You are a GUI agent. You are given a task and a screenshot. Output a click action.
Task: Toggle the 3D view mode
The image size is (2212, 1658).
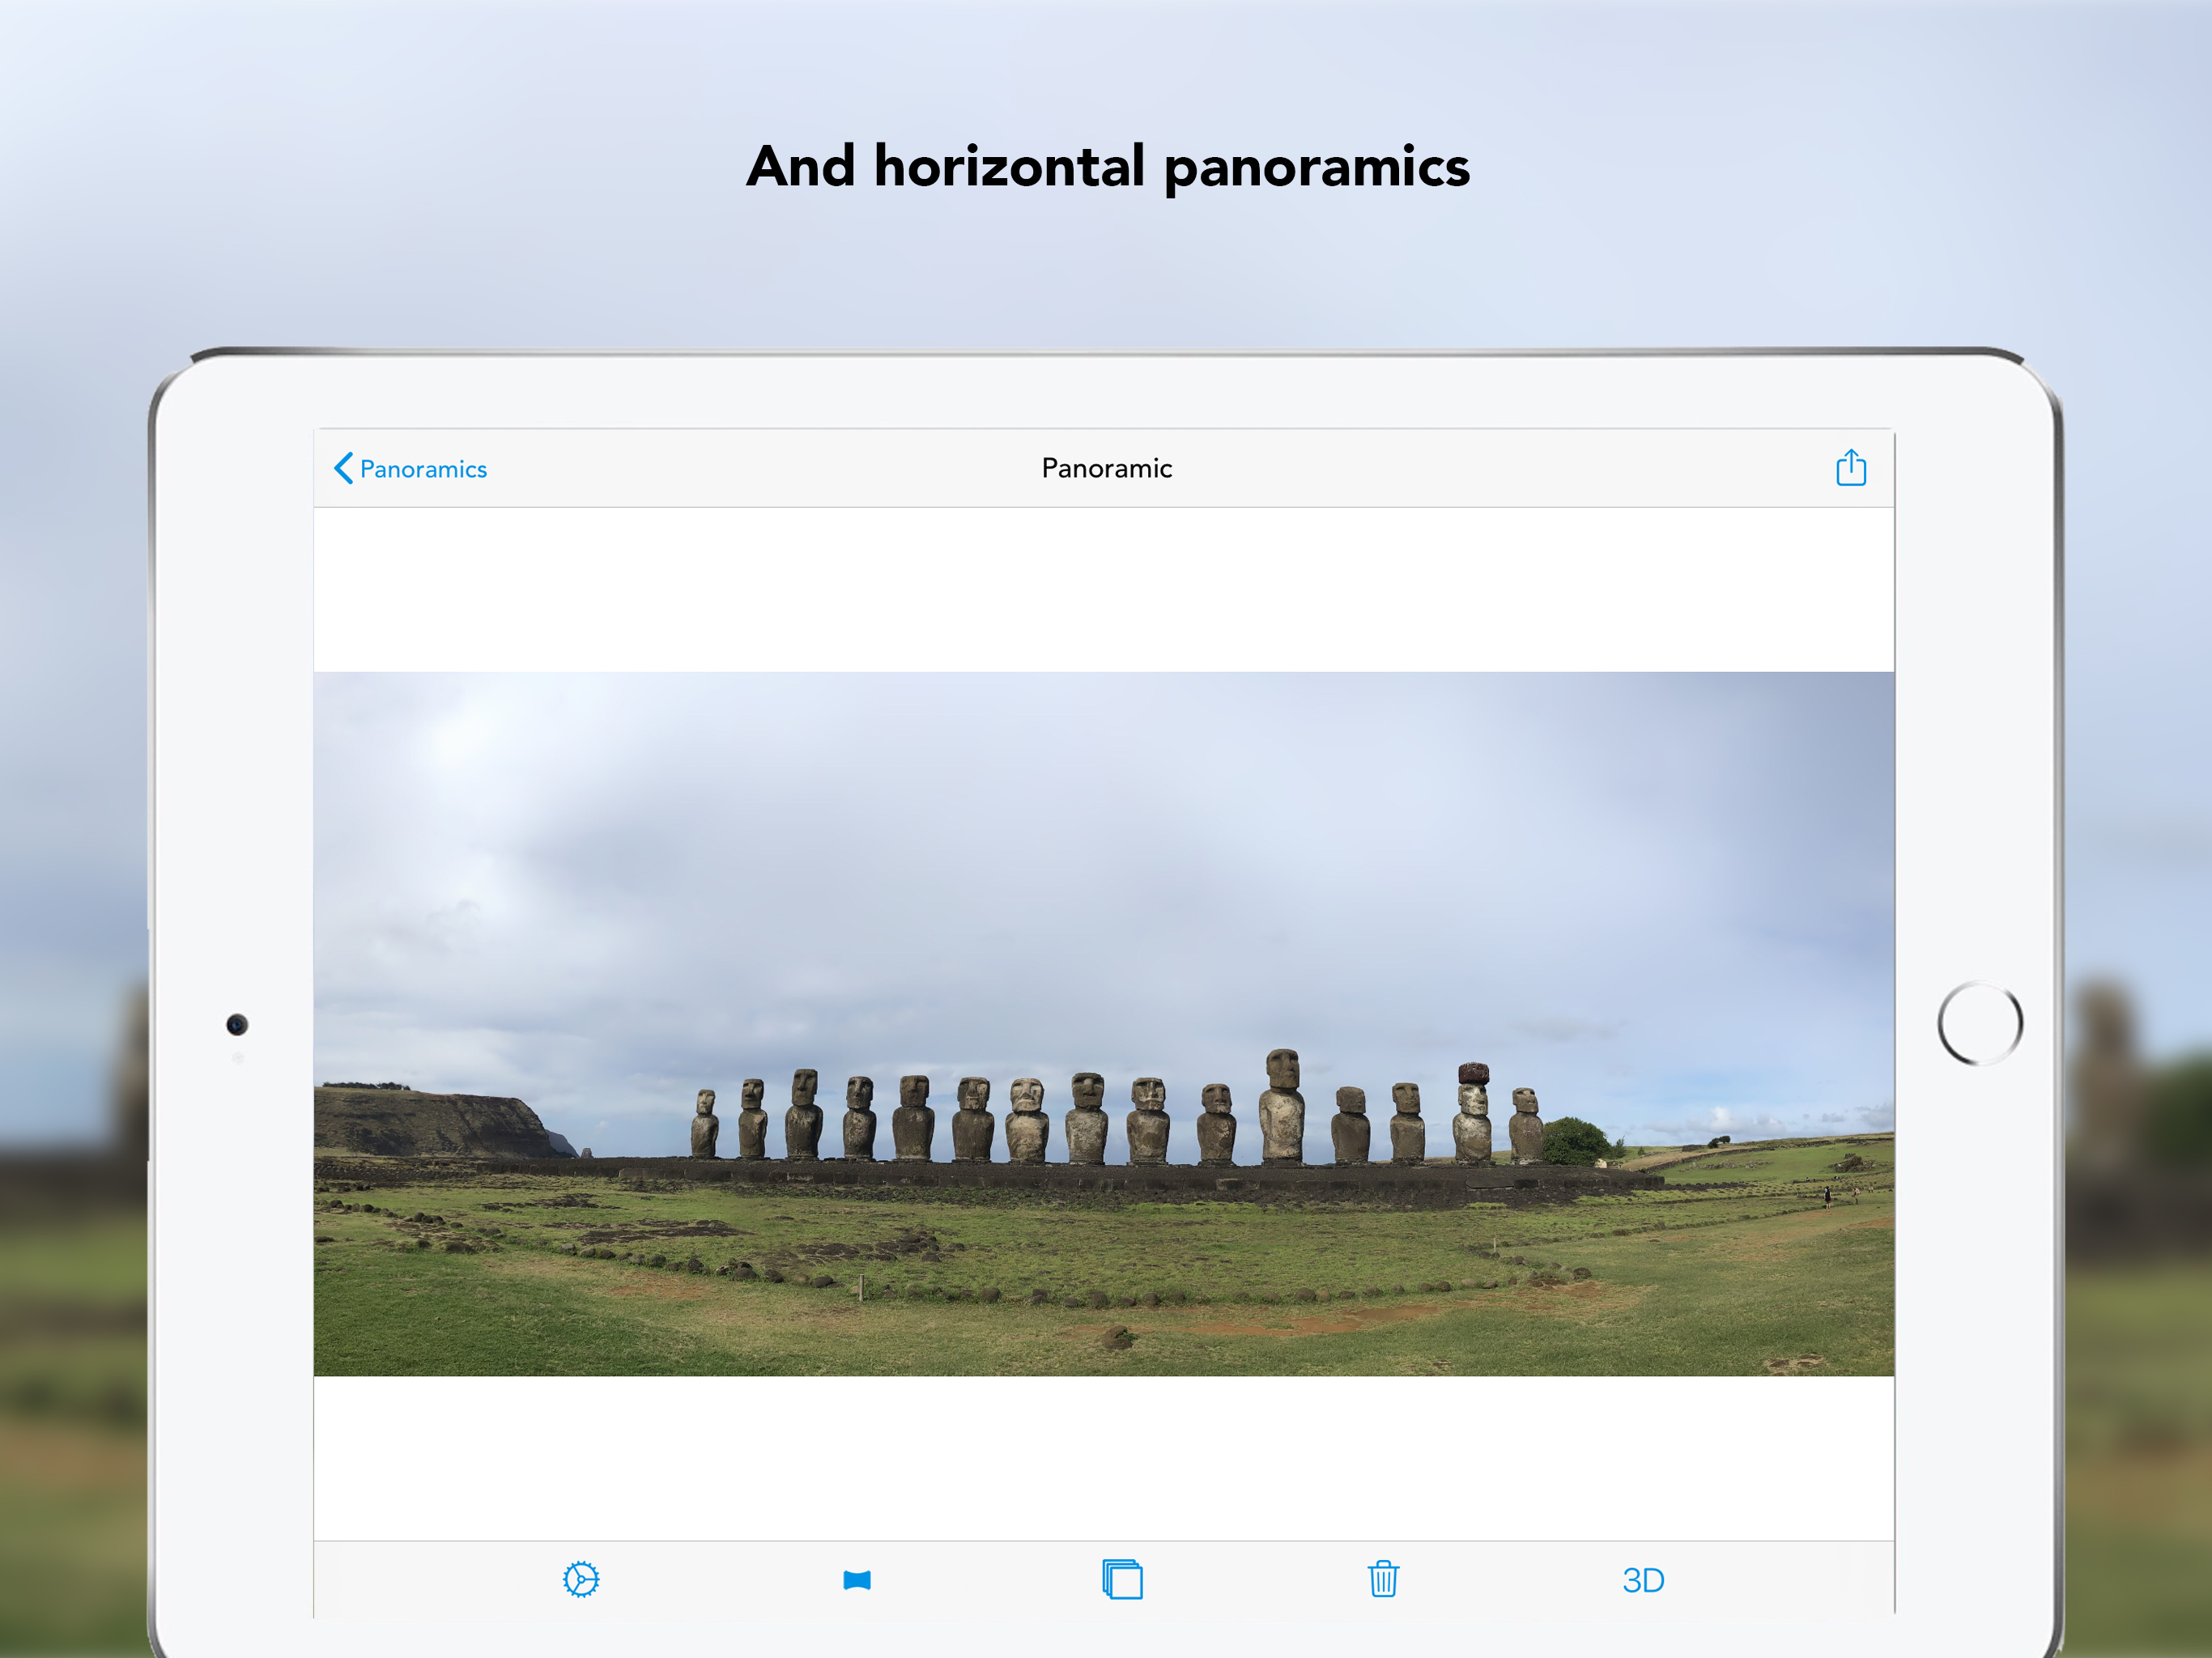coord(1643,1580)
